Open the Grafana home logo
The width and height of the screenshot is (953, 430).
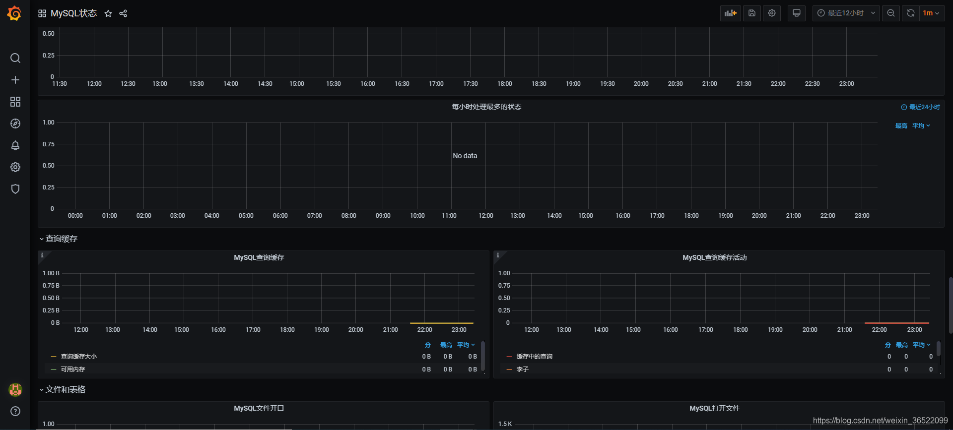click(14, 13)
